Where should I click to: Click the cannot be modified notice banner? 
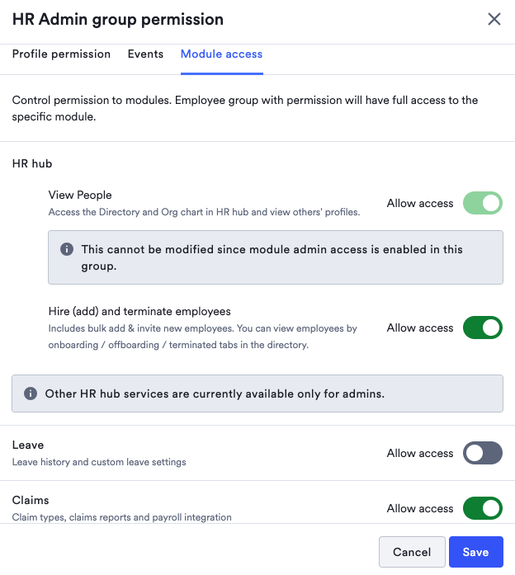[x=276, y=257]
